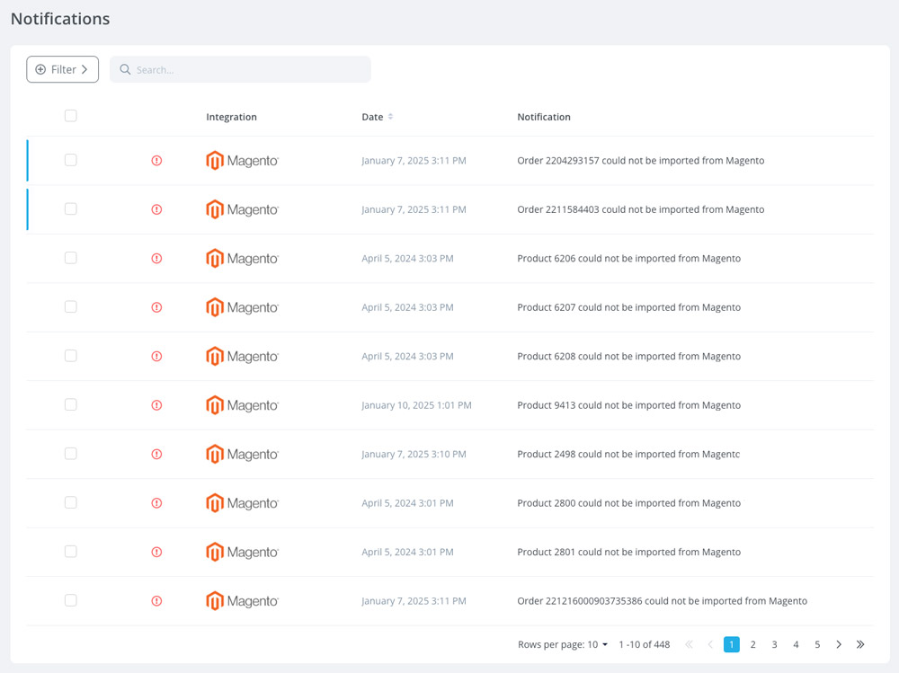This screenshot has height=673, width=899.
Task: Click Magento logo in Product 2801 row
Action: [242, 552]
